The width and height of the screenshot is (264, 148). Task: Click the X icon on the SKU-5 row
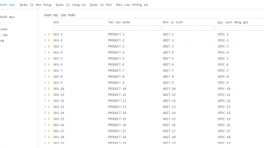(48, 58)
